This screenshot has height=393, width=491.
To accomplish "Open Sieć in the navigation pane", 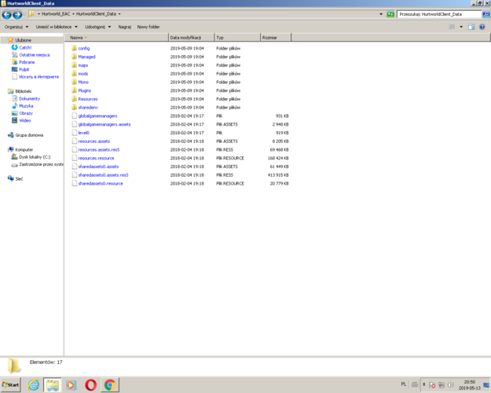I will [19, 179].
